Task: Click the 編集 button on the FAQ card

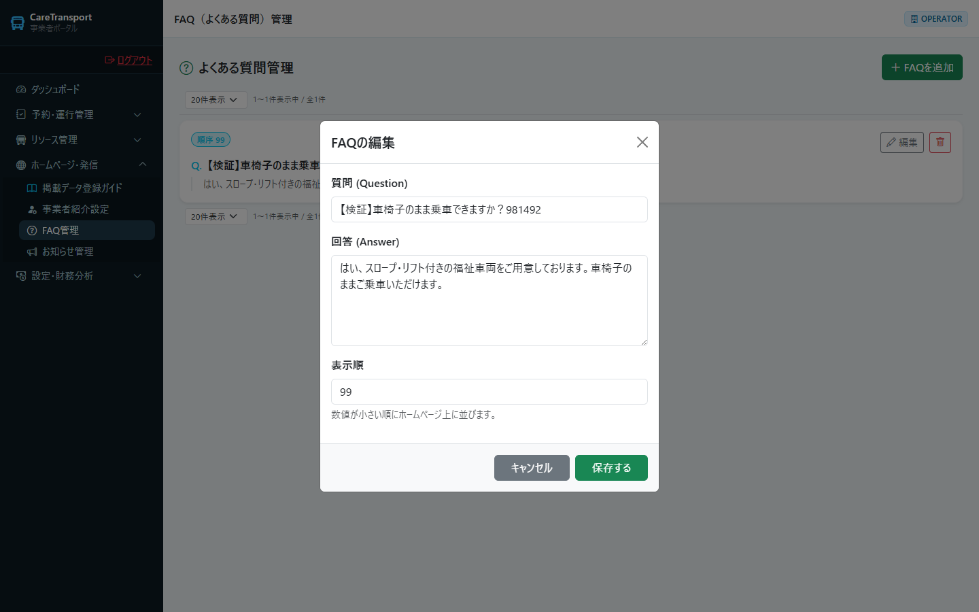Action: pyautogui.click(x=901, y=142)
